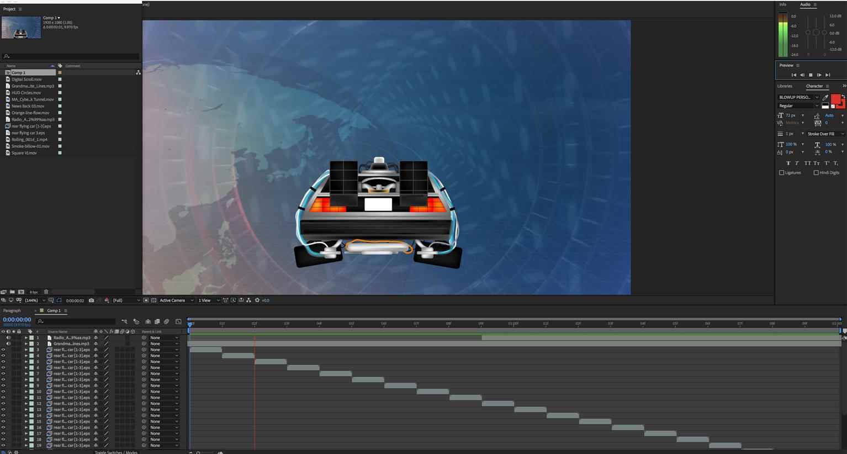Click the Name column header in Project
Image resolution: width=847 pixels, height=454 pixels.
point(11,66)
